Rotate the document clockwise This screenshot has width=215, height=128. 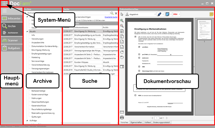(x=122, y=52)
